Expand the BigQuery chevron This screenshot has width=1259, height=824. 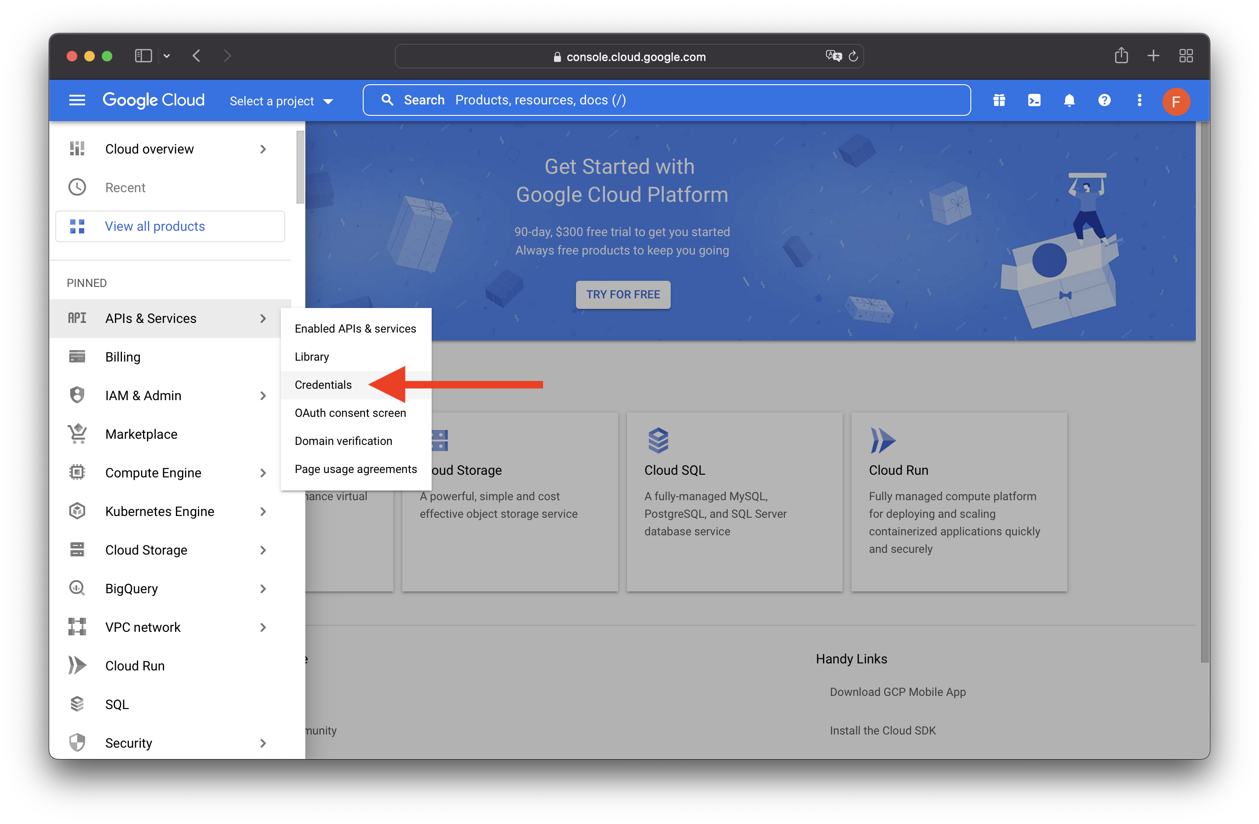point(263,588)
